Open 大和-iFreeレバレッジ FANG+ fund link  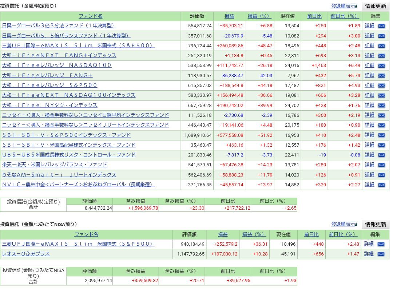point(47,75)
